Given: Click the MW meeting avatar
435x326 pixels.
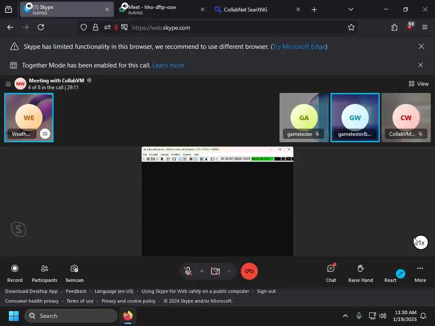Looking at the screenshot, I should click(20, 84).
